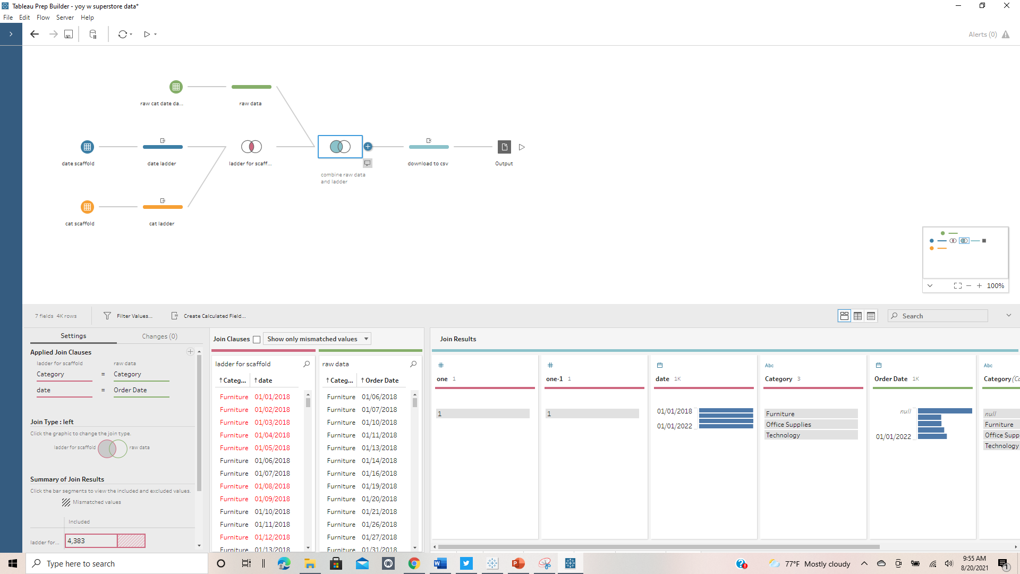Switch to the Changes (0) tab
The width and height of the screenshot is (1020, 574).
pos(159,336)
